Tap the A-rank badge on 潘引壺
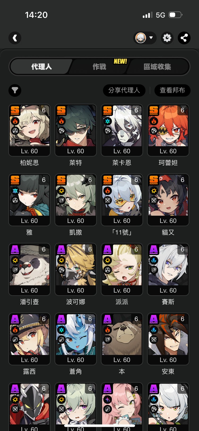The image size is (199, 431). (15, 250)
